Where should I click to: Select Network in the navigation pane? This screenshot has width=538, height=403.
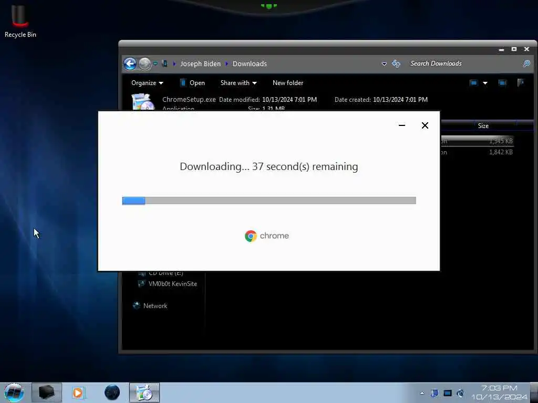pos(155,306)
